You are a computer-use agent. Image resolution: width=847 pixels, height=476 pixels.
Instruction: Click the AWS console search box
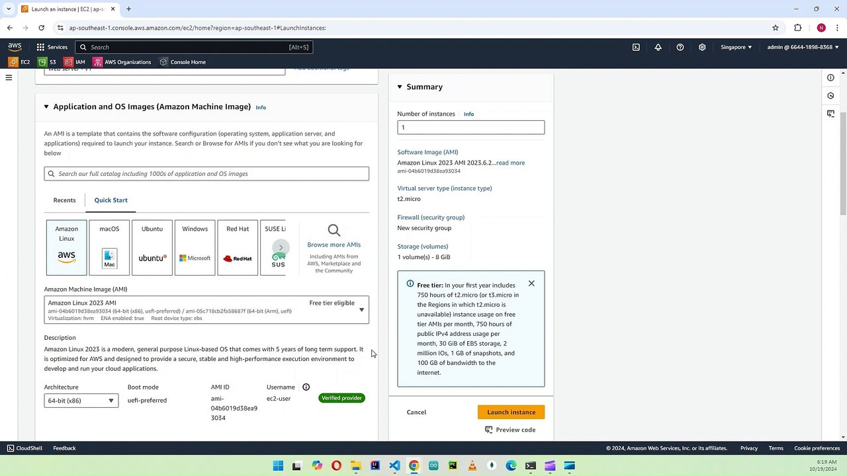click(x=193, y=47)
